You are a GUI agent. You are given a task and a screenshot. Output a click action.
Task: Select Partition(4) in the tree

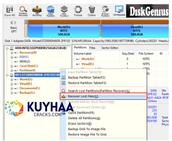(x=27, y=70)
